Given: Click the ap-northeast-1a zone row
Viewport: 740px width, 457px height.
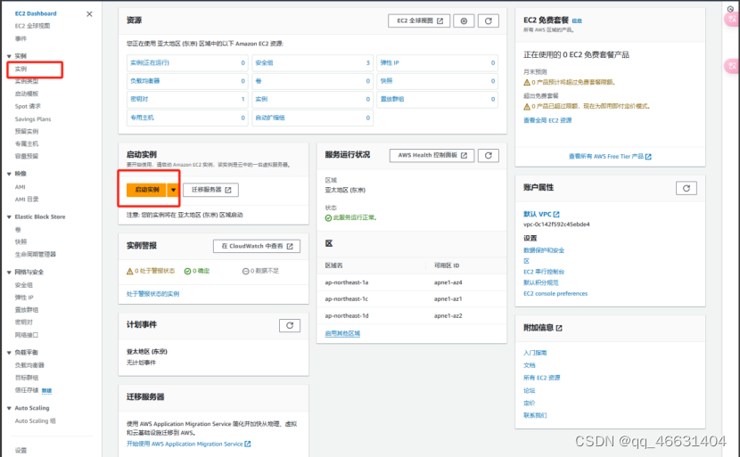Looking at the screenshot, I should coord(412,282).
